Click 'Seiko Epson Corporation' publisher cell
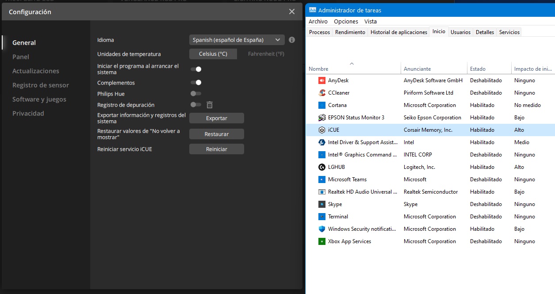 point(433,118)
